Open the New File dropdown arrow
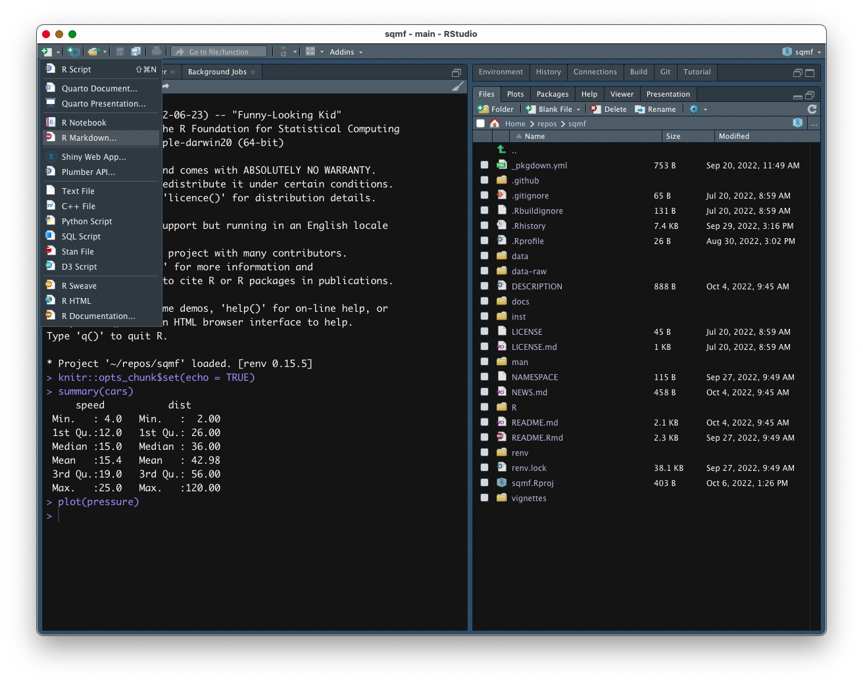The image size is (863, 684). [x=58, y=53]
